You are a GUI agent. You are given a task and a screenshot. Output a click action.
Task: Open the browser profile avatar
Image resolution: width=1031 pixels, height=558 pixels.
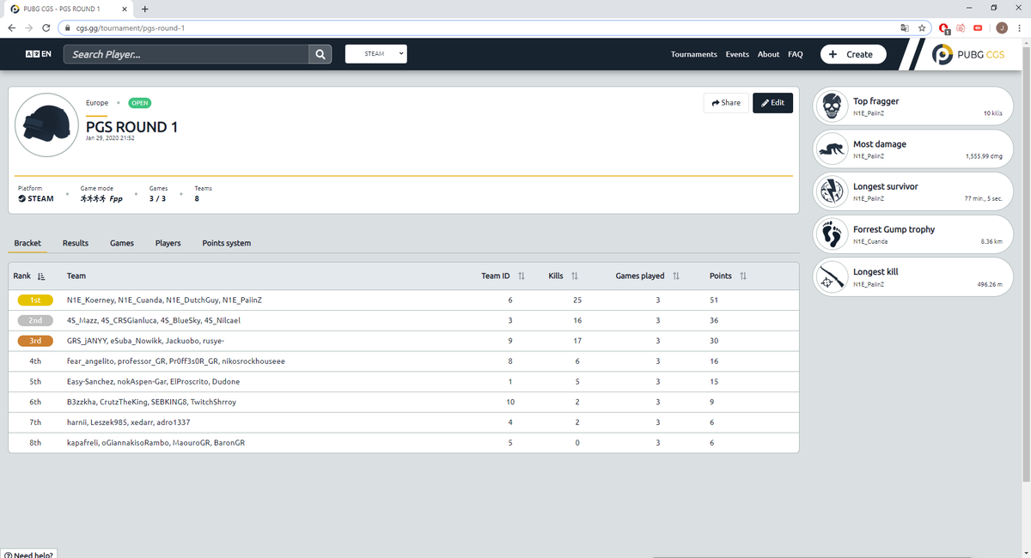coord(1001,27)
